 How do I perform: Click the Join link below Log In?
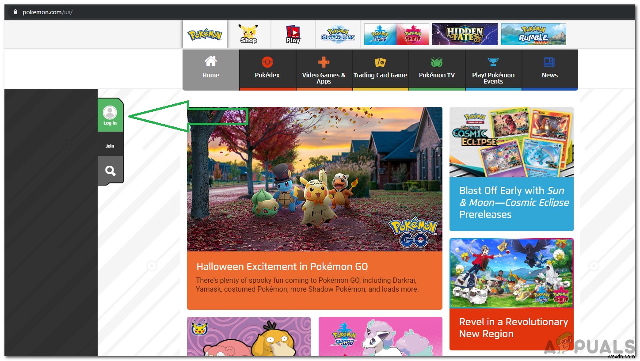coord(110,145)
